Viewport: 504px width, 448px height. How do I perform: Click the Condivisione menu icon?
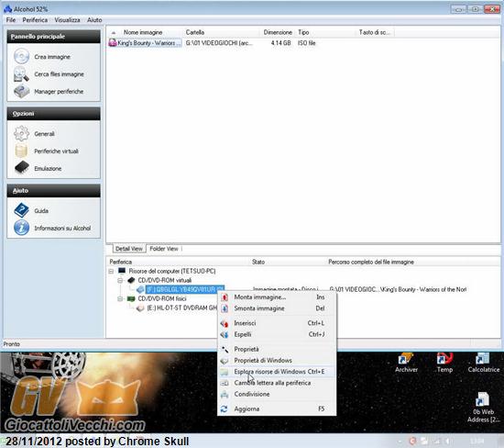tap(225, 395)
